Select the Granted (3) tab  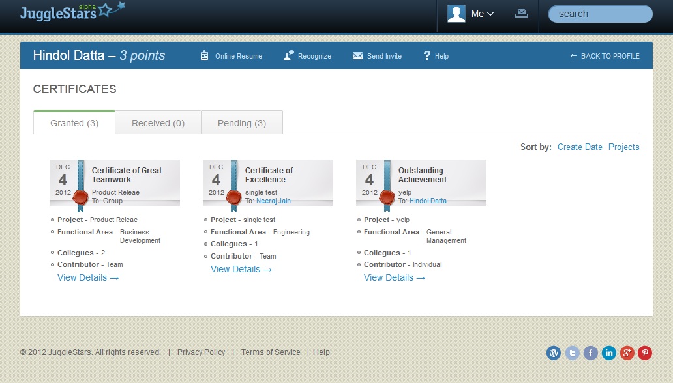74,123
